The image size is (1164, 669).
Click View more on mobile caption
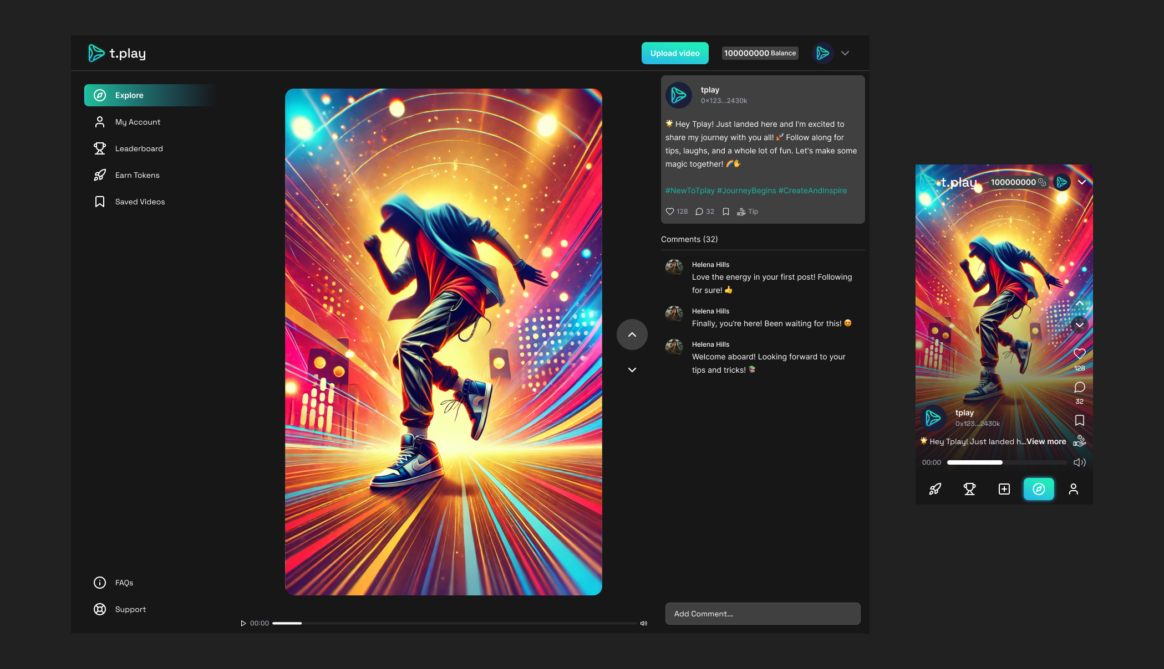tap(1046, 441)
